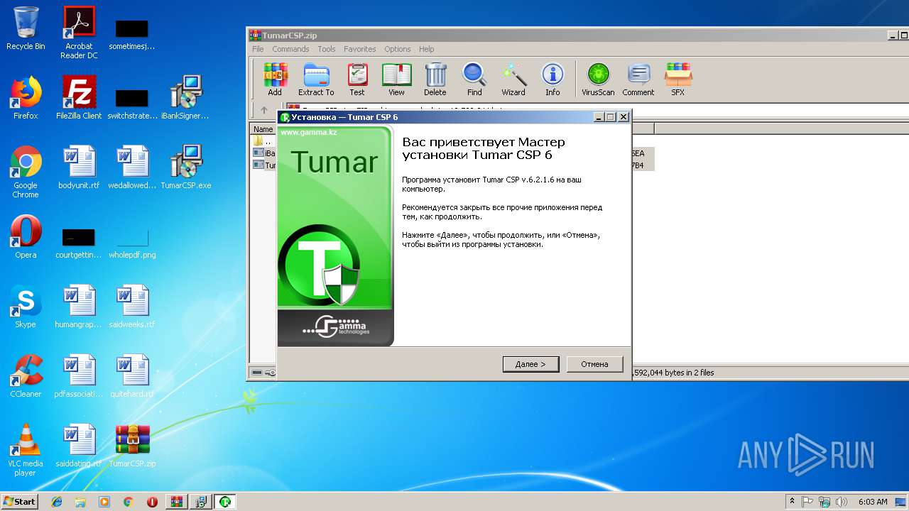
Task: Open Internet Explorer from taskbar
Action: (x=57, y=501)
